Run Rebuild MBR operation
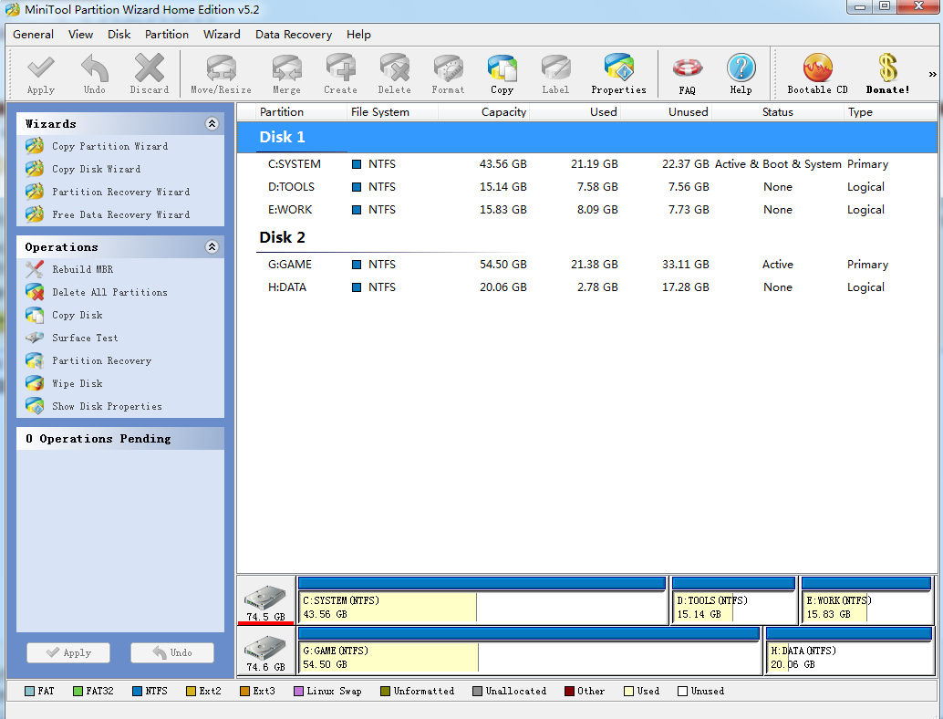The height and width of the screenshot is (719, 943). point(82,269)
